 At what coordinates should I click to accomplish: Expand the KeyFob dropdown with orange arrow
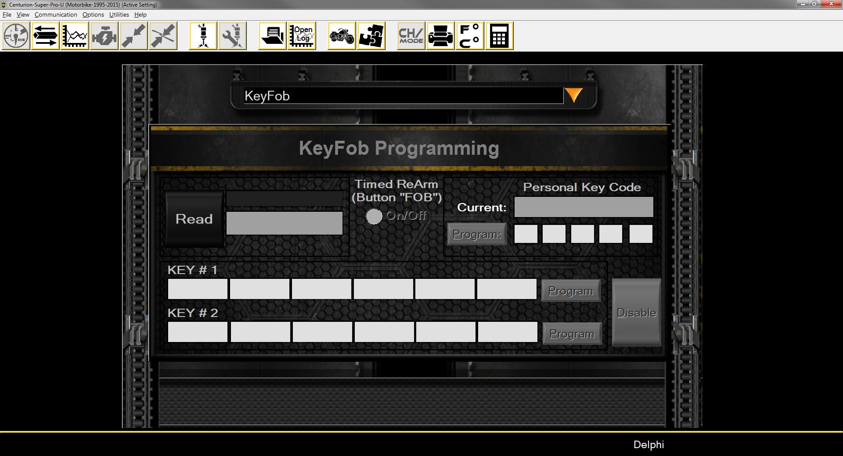pyautogui.click(x=573, y=95)
